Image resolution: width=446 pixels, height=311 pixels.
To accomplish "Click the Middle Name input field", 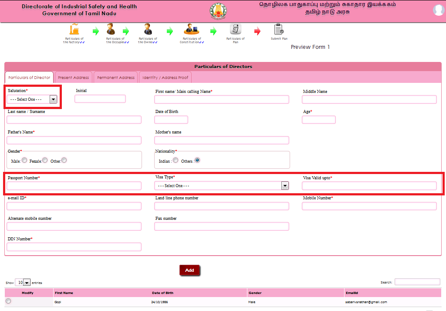I will 369,99.
